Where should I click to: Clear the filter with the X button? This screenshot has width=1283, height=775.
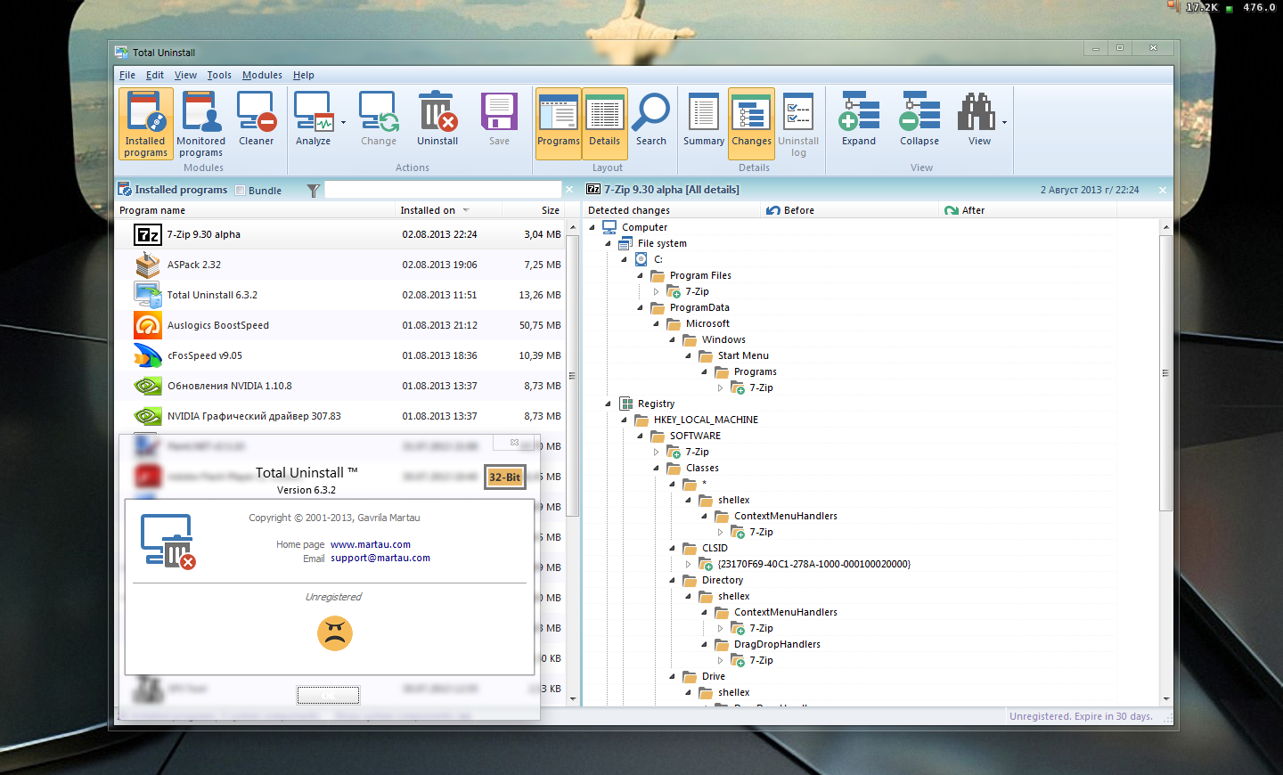coord(569,190)
